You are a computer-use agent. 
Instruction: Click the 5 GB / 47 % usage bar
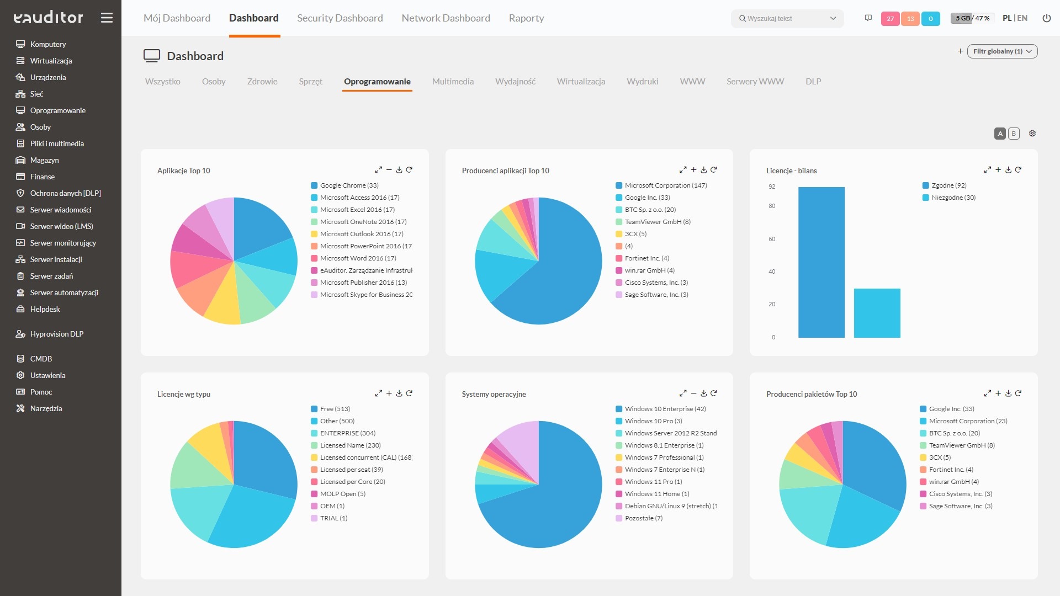tap(972, 18)
